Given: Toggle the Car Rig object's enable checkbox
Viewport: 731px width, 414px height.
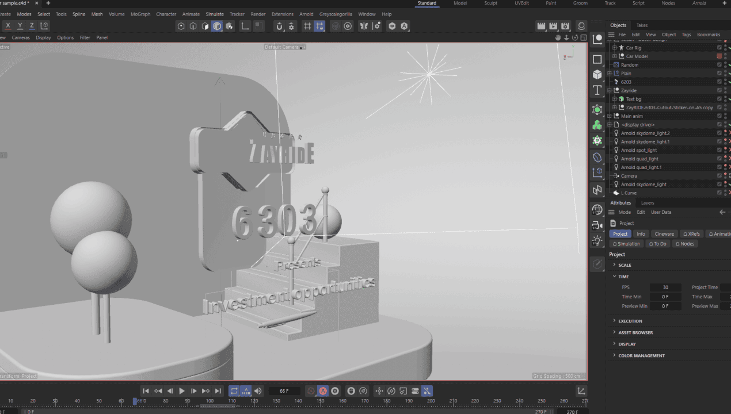Looking at the screenshot, I should coord(719,48).
